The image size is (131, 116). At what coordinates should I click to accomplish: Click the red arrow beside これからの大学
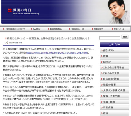[102, 73]
